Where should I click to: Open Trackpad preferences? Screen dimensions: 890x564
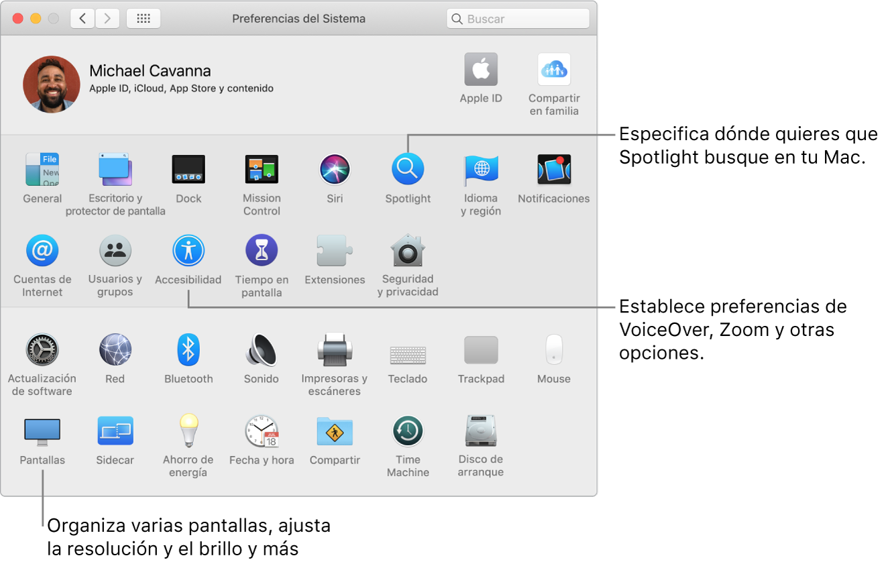coord(481,350)
